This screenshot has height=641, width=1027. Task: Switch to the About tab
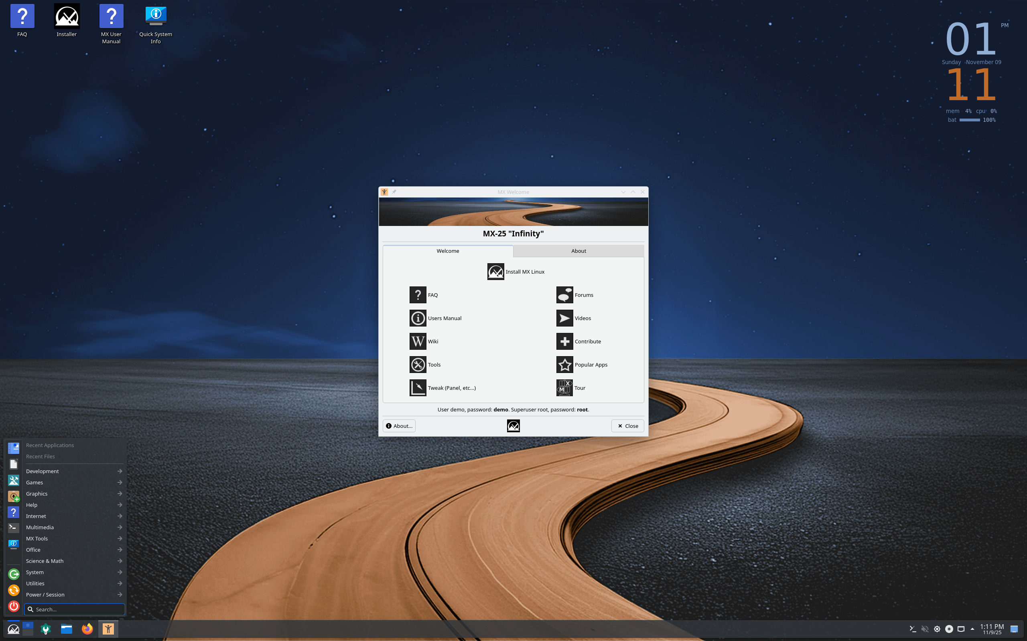coord(578,251)
